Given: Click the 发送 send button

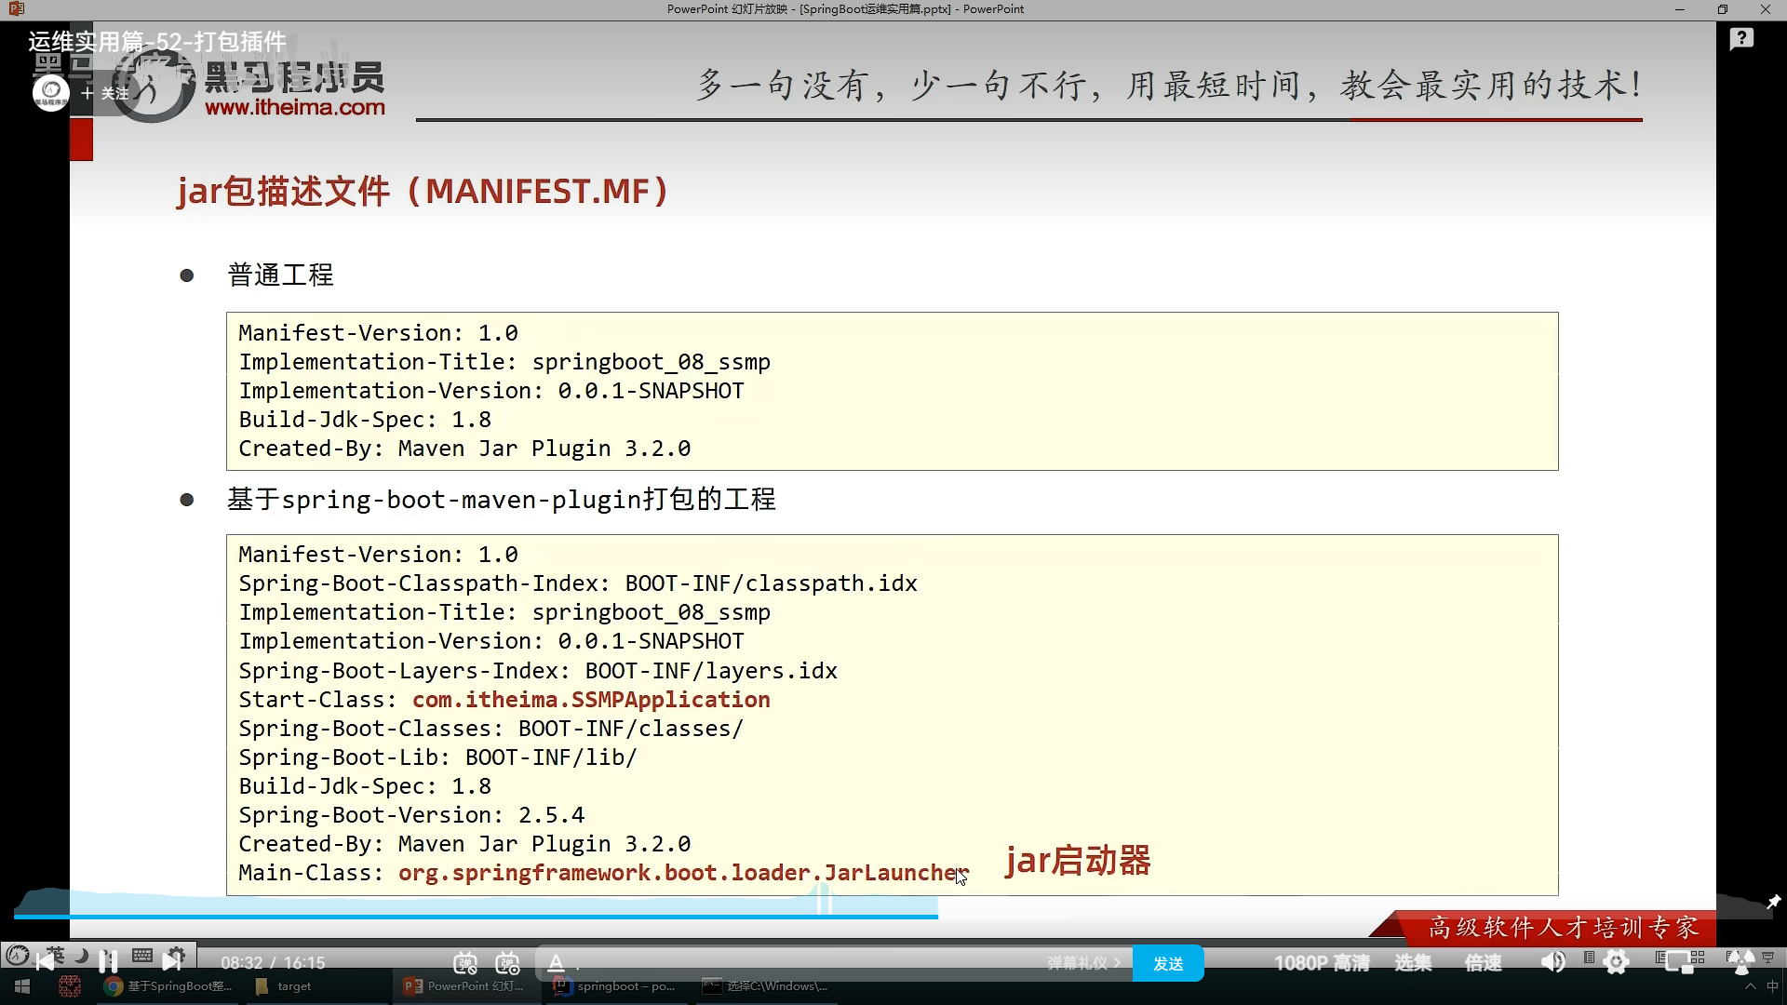Looking at the screenshot, I should click(x=1167, y=963).
